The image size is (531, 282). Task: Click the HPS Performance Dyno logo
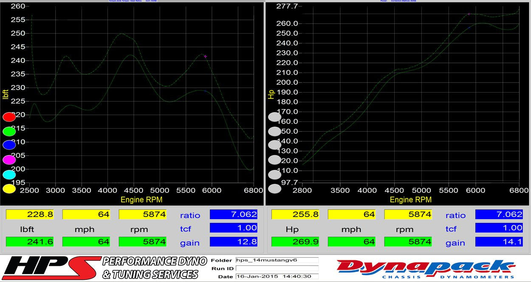(100, 268)
